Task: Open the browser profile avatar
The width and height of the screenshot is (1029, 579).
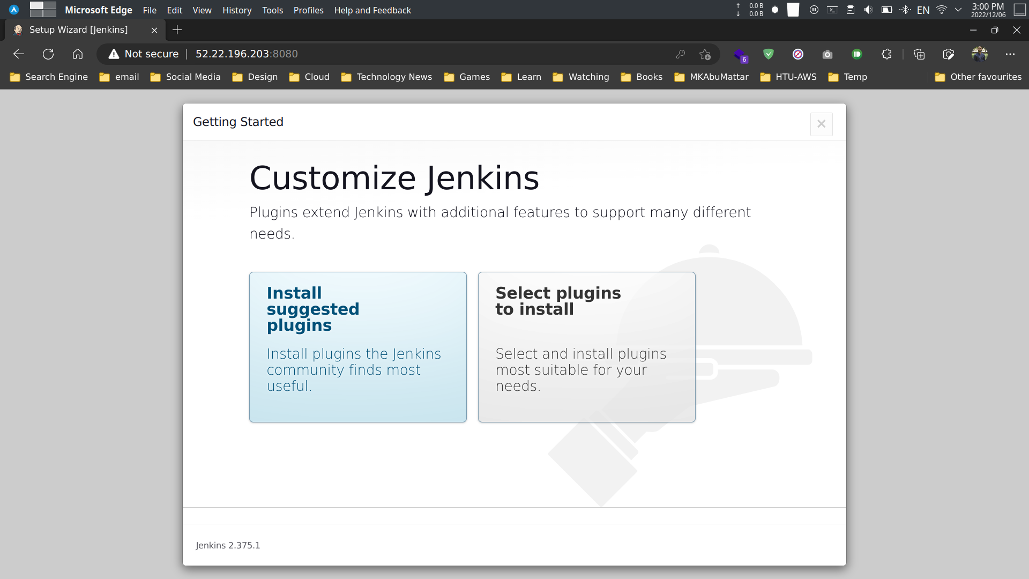Action: pos(980,54)
